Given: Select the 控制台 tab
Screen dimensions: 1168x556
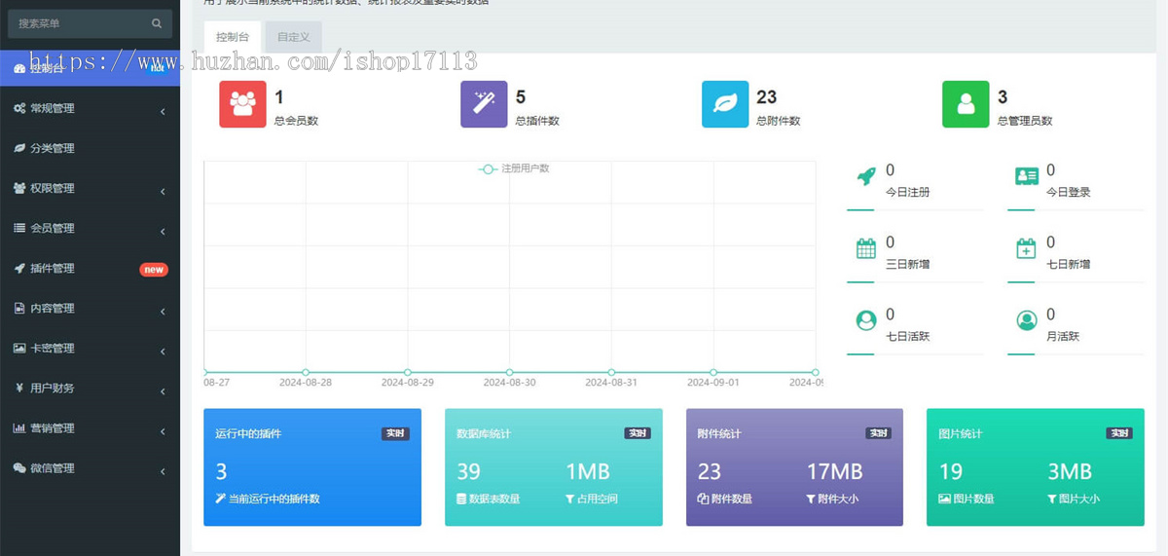Looking at the screenshot, I should coord(233,37).
